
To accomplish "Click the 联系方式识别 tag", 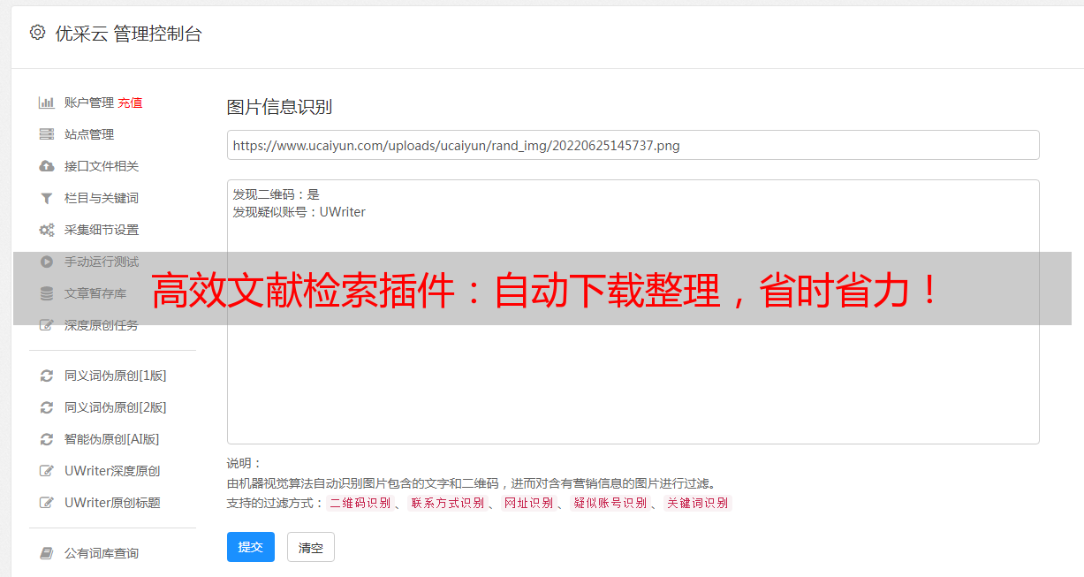I will 447,503.
